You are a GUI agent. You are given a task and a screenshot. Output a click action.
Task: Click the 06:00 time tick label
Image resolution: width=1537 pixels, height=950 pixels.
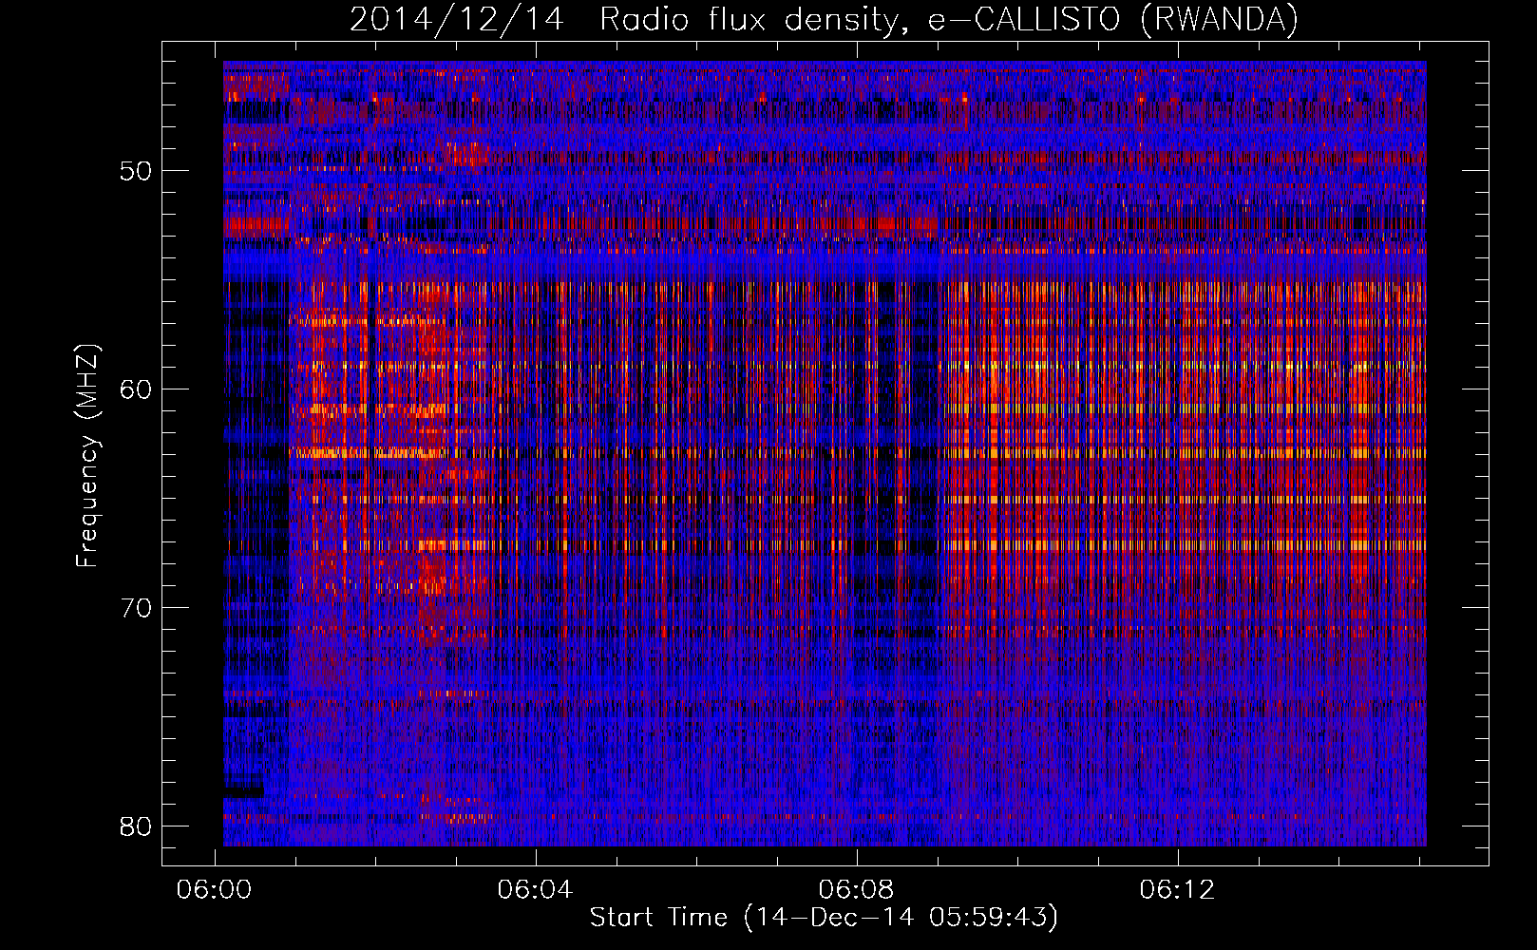(215, 890)
